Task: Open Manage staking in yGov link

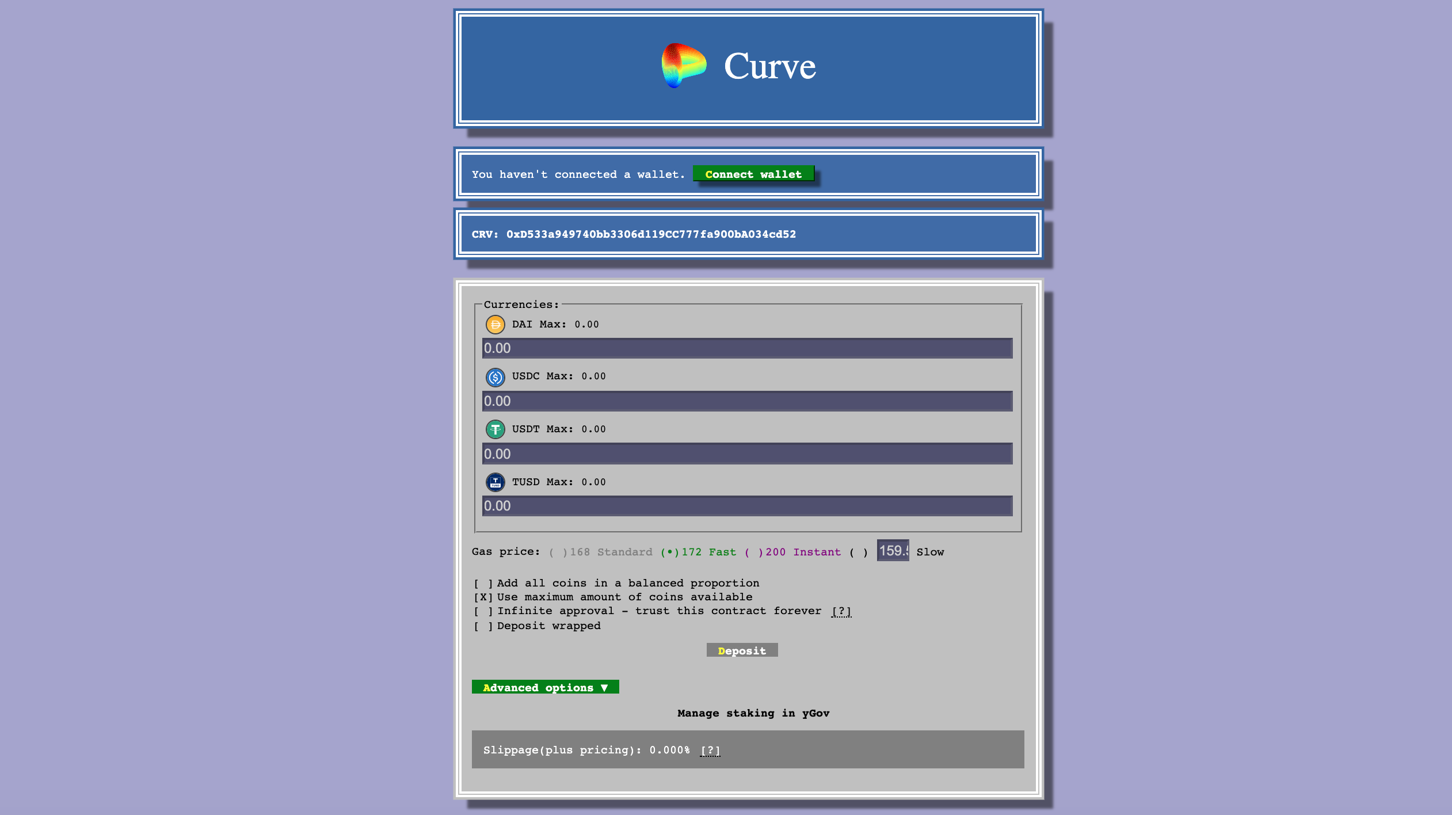Action: (x=753, y=714)
